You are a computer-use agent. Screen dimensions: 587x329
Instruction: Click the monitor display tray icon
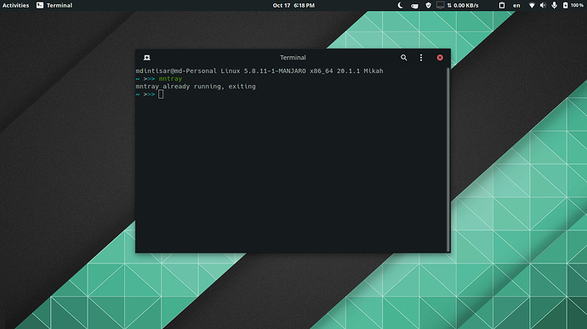pyautogui.click(x=441, y=5)
